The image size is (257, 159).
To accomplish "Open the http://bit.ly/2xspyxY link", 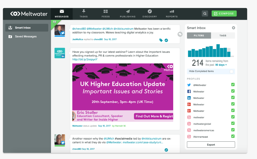I will pyautogui.click(x=85, y=59).
